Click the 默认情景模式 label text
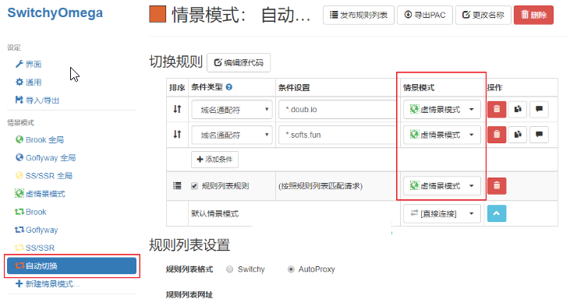 (x=215, y=214)
